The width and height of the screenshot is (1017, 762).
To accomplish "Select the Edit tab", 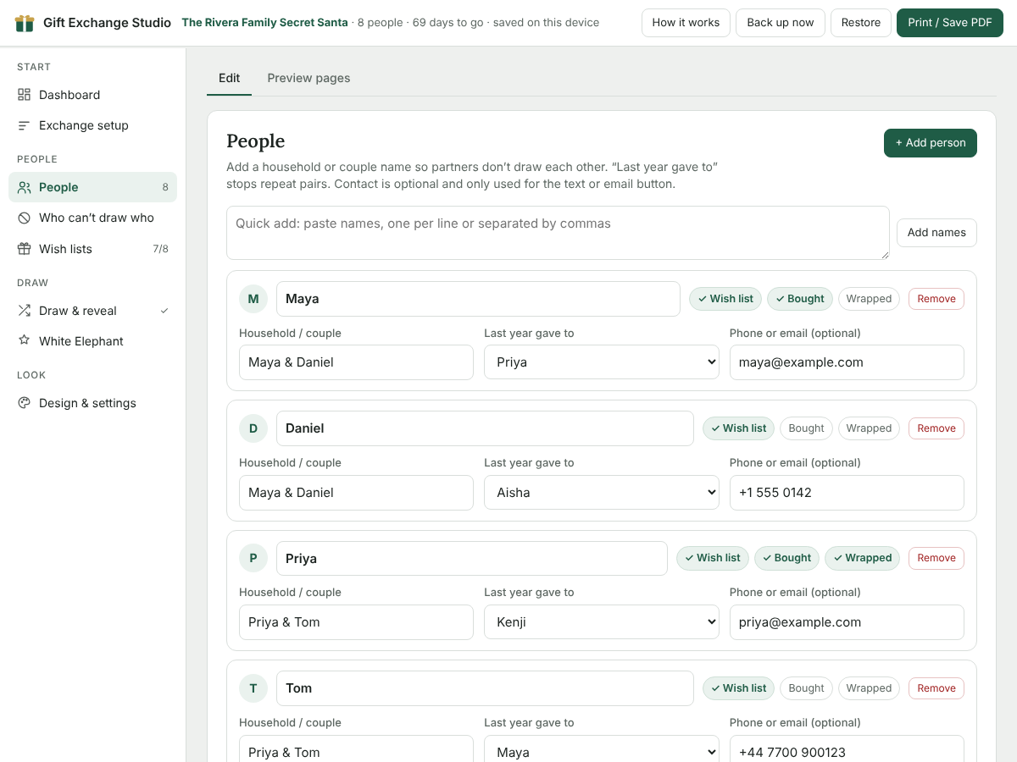I will tap(229, 78).
